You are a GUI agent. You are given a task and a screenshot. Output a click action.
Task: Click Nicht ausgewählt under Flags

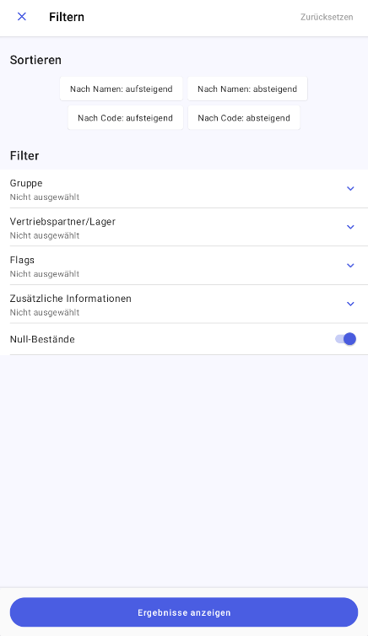coord(45,274)
